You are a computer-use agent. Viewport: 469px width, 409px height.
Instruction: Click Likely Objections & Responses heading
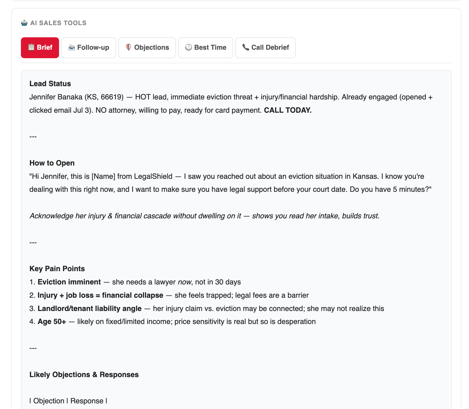tap(84, 375)
